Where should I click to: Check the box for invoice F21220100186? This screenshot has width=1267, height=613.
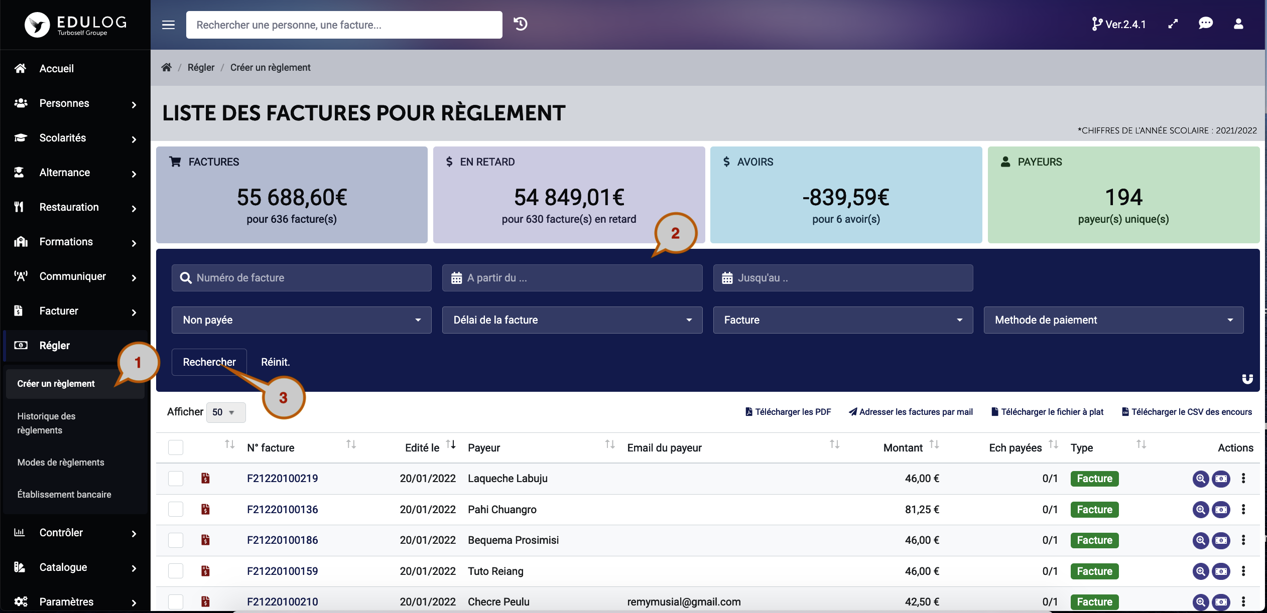click(176, 540)
